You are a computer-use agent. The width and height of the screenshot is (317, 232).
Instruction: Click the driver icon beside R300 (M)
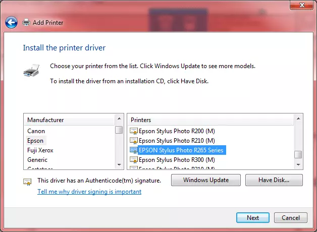(134, 159)
